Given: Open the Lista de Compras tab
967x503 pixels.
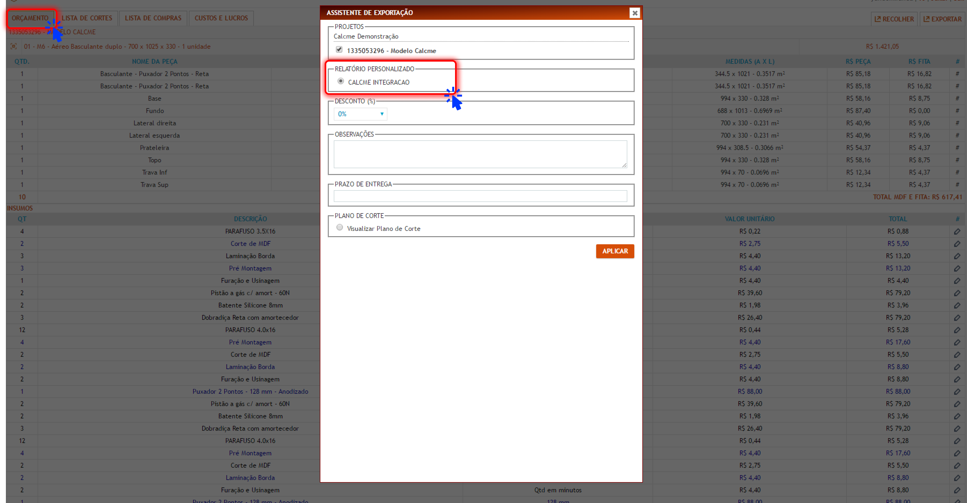Looking at the screenshot, I should point(153,18).
